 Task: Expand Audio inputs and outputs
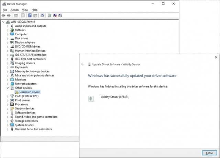pyautogui.click(x=8, y=26)
